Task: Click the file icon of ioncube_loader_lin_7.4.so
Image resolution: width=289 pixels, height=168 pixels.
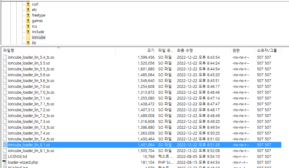Action: (x=5, y=133)
